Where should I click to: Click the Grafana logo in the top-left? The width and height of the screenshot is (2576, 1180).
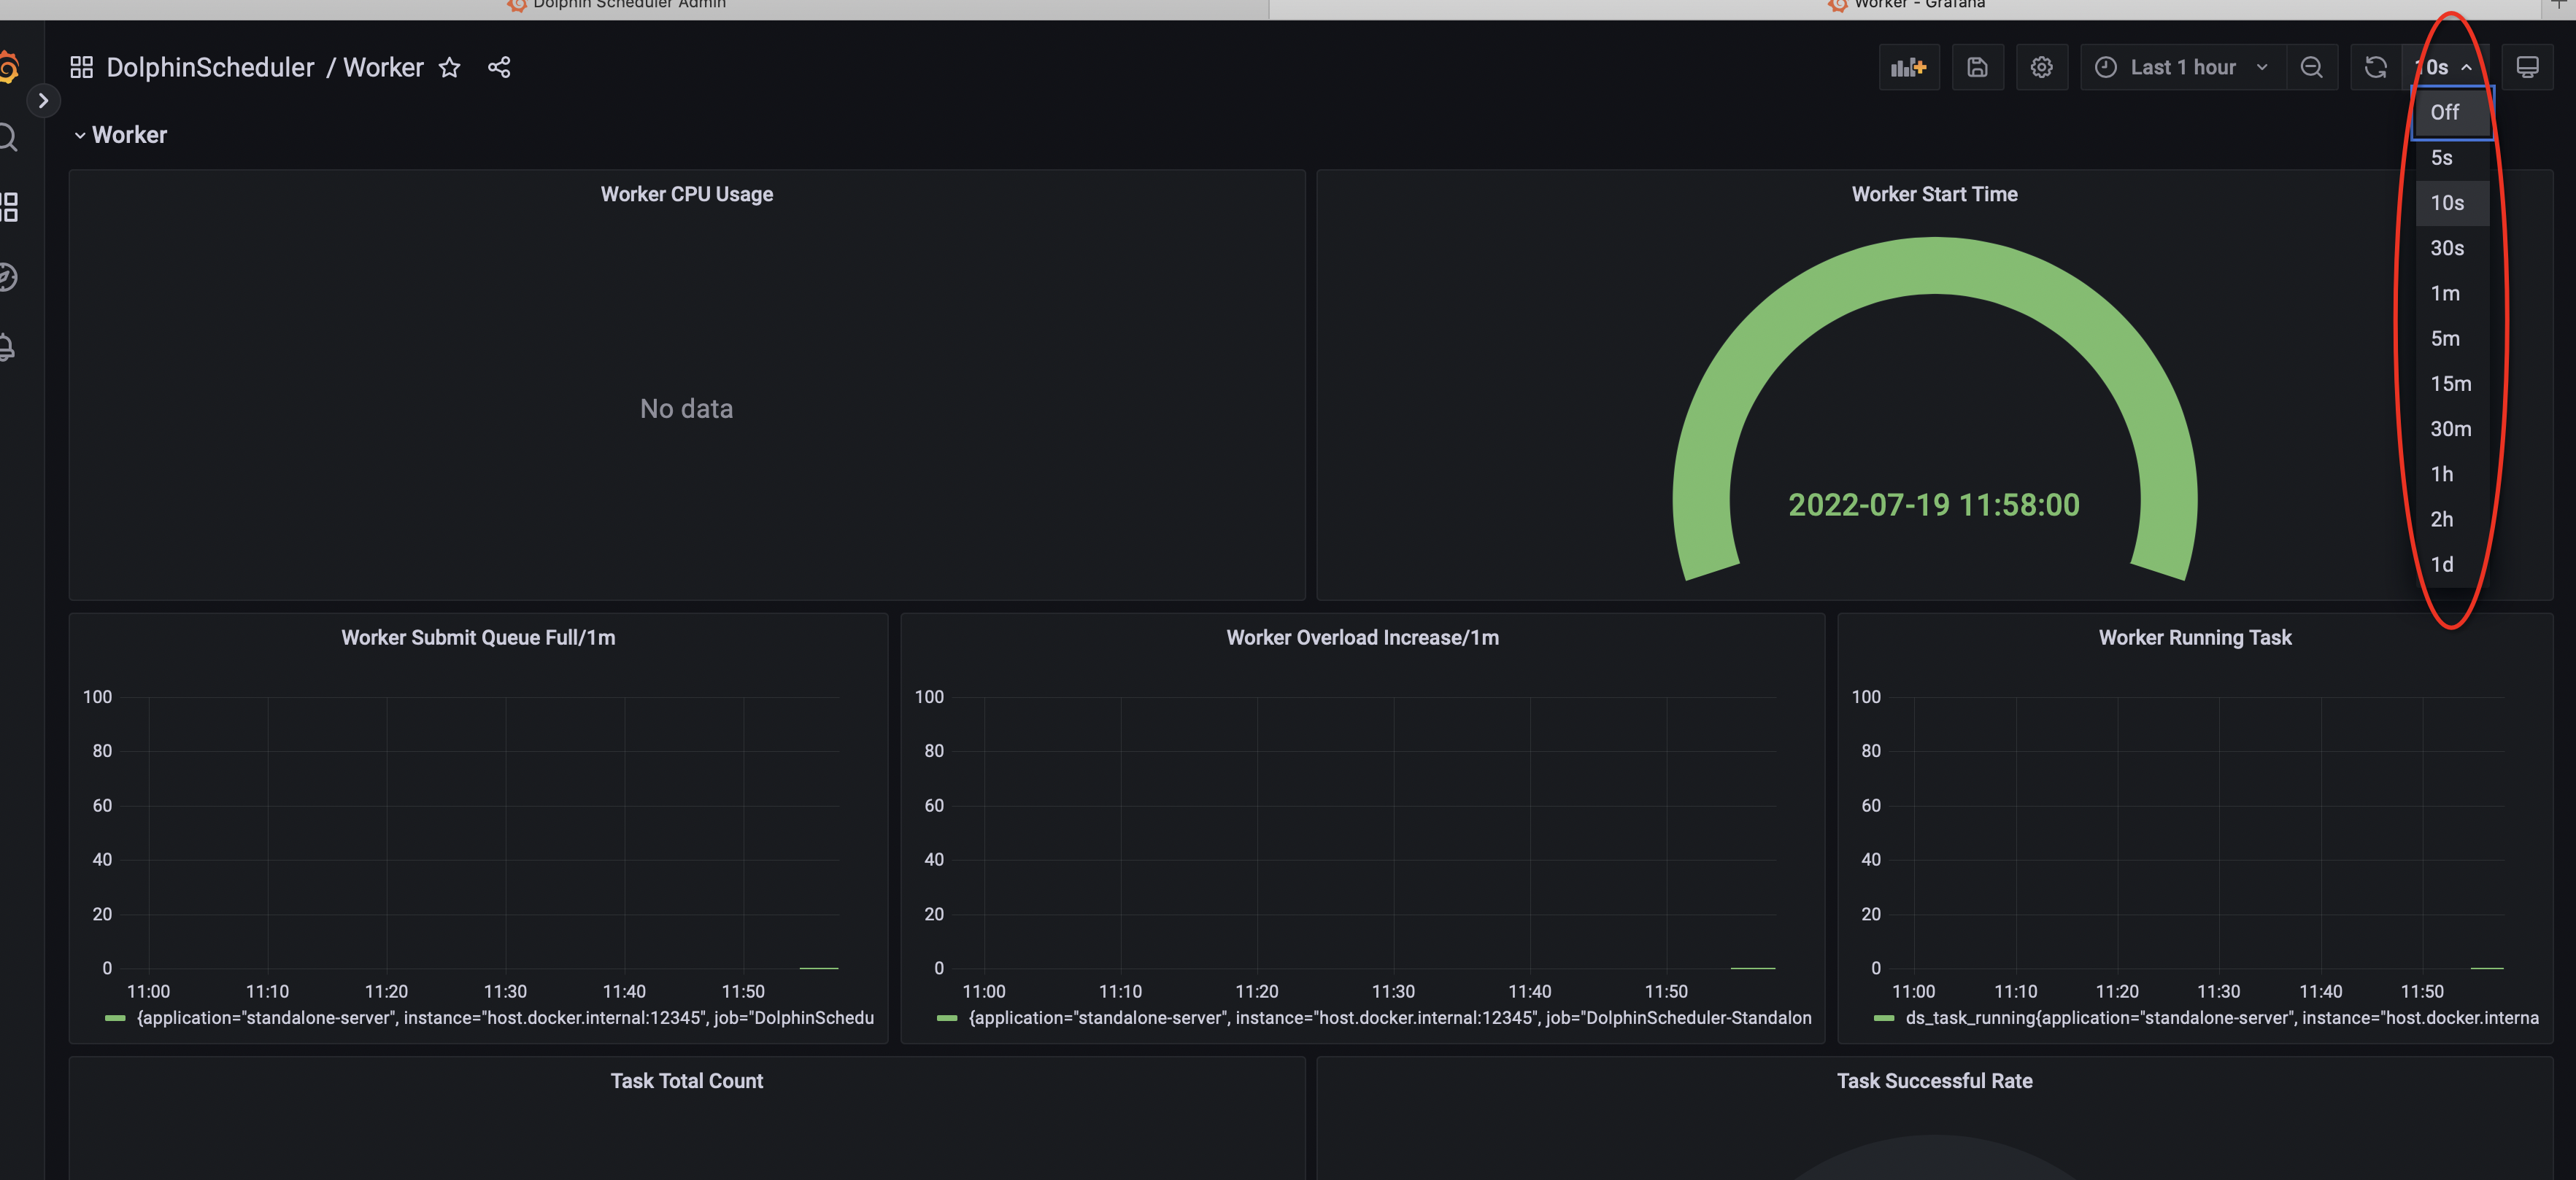10,67
